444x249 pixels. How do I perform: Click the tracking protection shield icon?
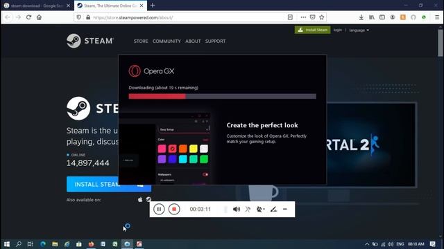click(x=78, y=17)
